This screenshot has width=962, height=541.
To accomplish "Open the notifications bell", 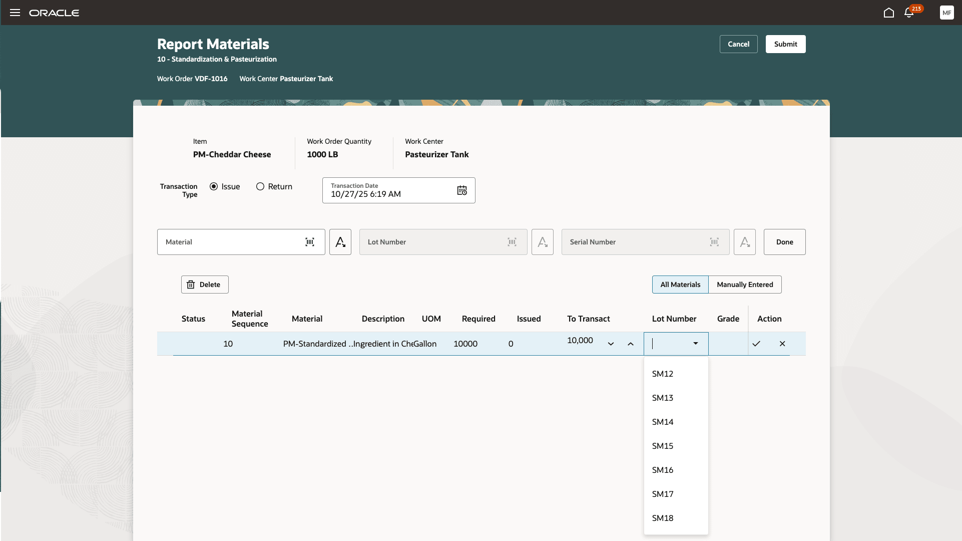I will click(909, 13).
